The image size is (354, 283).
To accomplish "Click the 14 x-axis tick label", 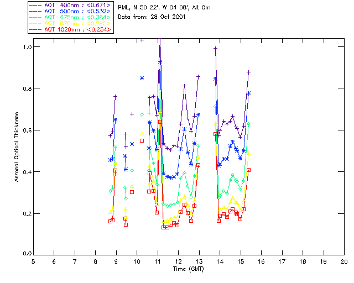I will point(220,261).
